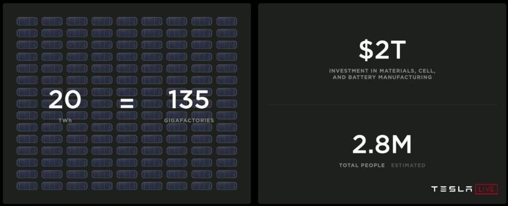508x206 pixels.
Task: Click the "INVESTMENT IN MATERIALS, CELL," text line
Action: point(381,70)
